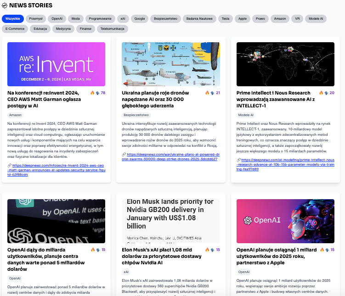The image size is (345, 296).
Task: Filter stories by OpenAI category chip
Action: point(57,19)
